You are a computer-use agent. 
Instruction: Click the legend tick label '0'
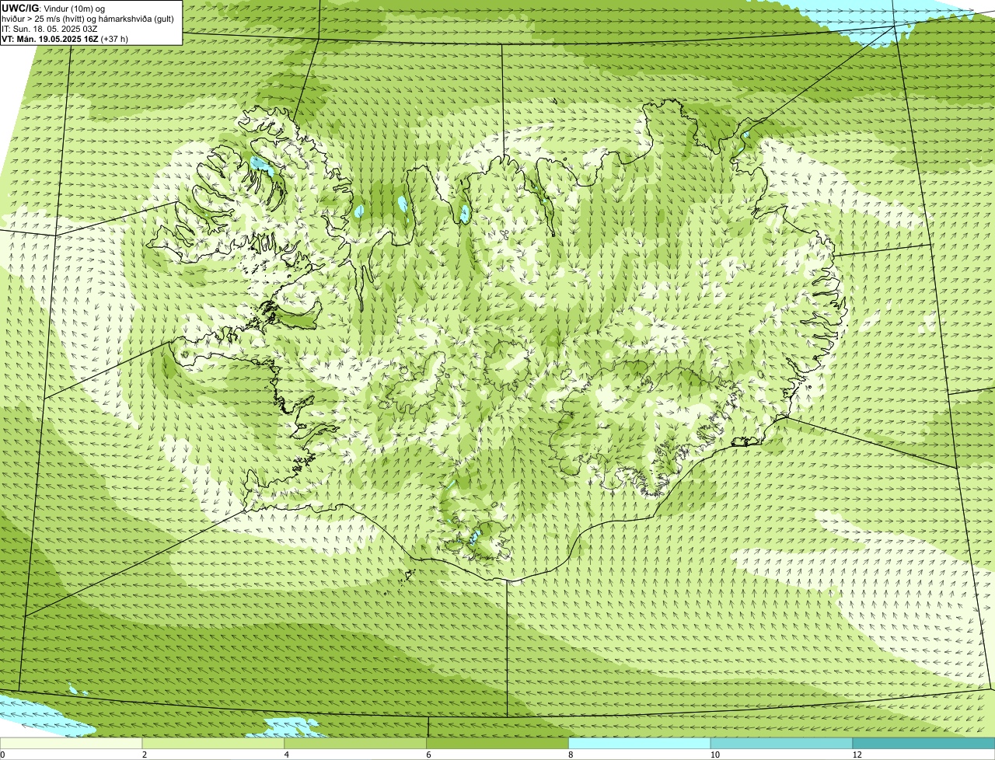tap(3, 755)
